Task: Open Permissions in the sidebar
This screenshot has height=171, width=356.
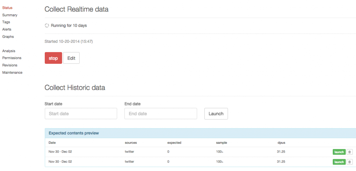Action: pyautogui.click(x=11, y=58)
